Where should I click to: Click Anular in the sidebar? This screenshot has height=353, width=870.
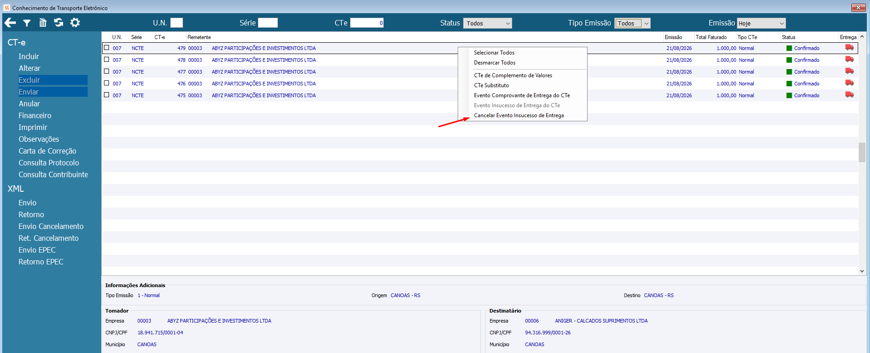coord(29,104)
